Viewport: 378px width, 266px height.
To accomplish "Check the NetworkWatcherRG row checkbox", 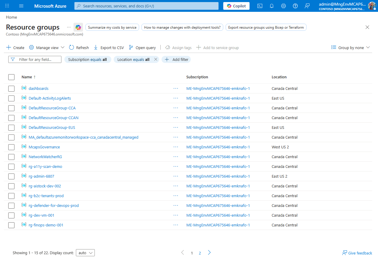I will [x=11, y=157].
